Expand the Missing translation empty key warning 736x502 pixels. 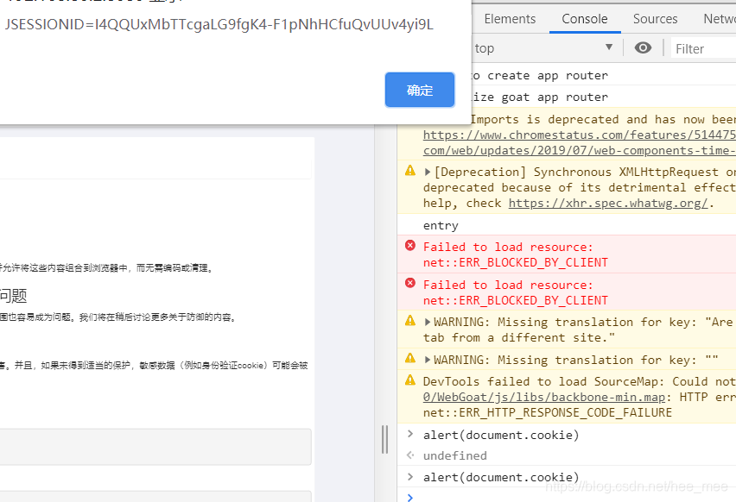(427, 360)
